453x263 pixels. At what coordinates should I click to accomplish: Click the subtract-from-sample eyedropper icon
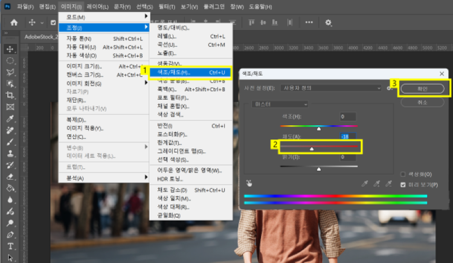(389, 183)
